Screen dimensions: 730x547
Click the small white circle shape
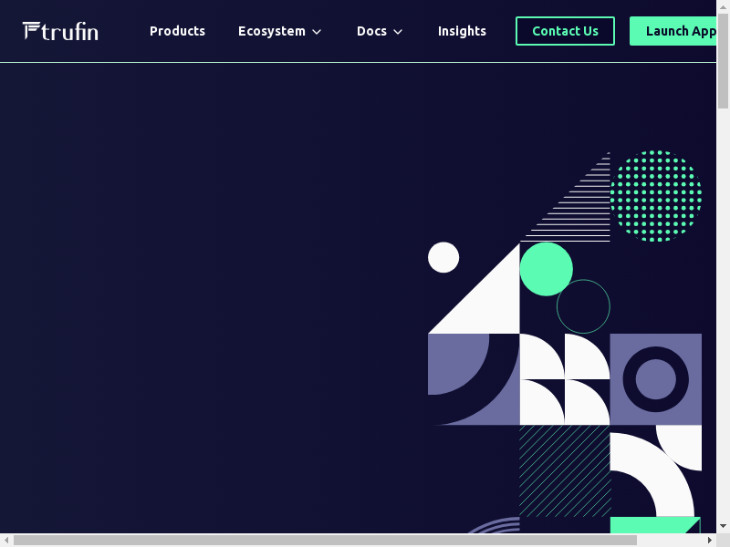coord(443,257)
